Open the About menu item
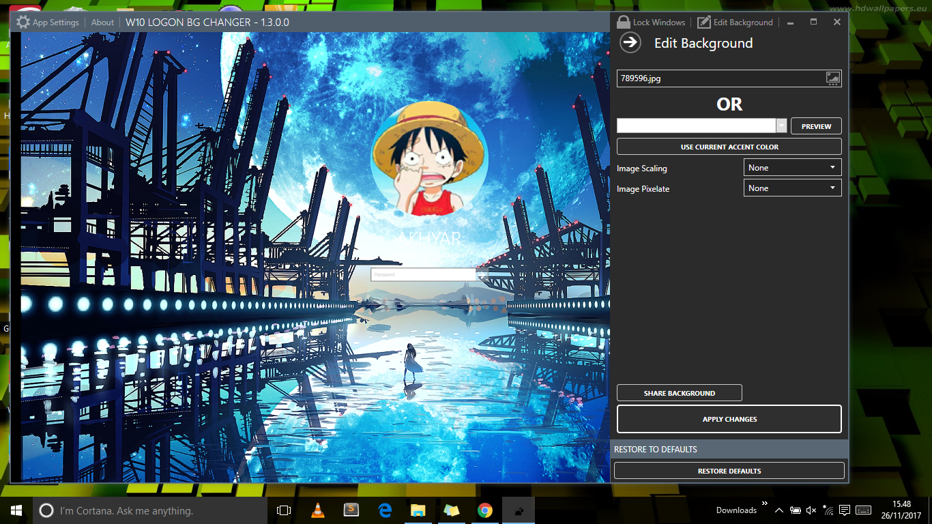This screenshot has height=524, width=932. click(x=102, y=23)
